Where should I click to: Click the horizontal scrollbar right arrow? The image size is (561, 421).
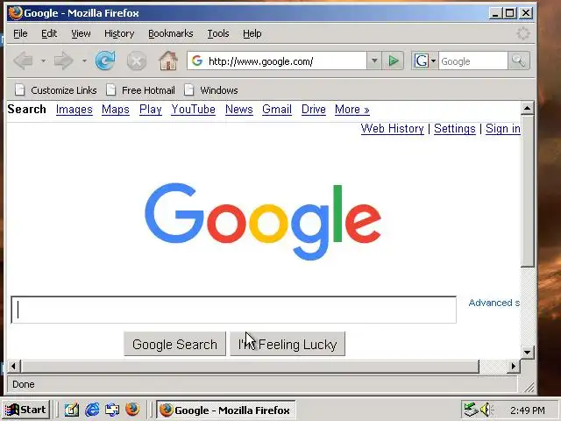tap(514, 367)
